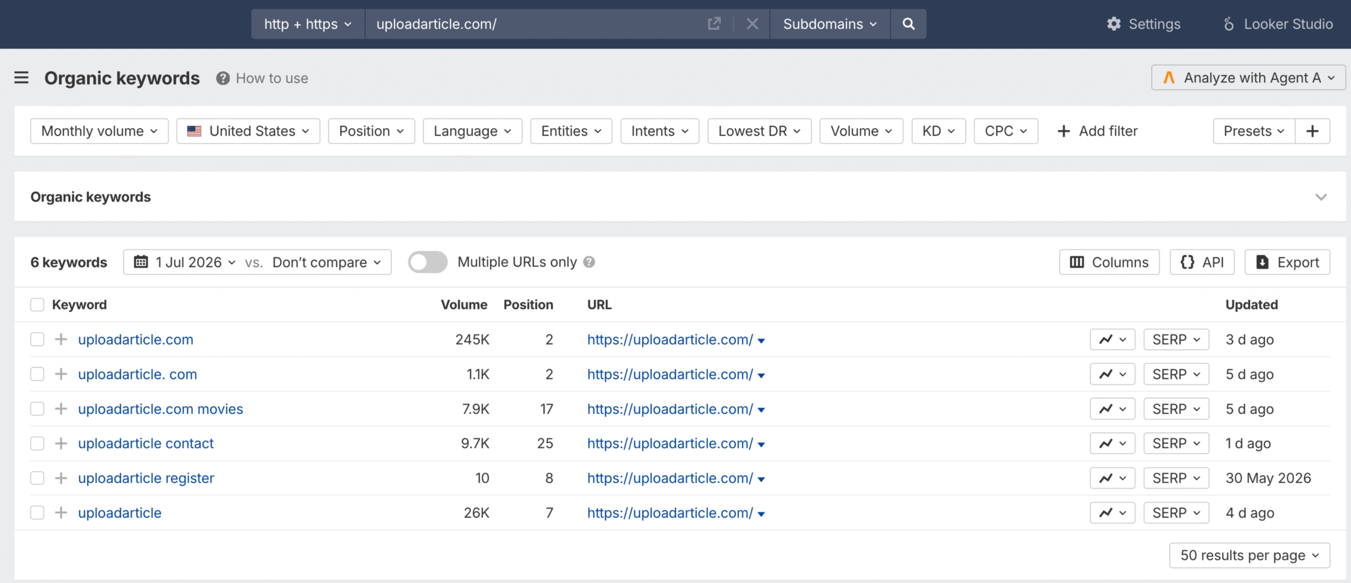Image resolution: width=1351 pixels, height=583 pixels.
Task: Open Entities filter menu
Action: click(x=571, y=131)
